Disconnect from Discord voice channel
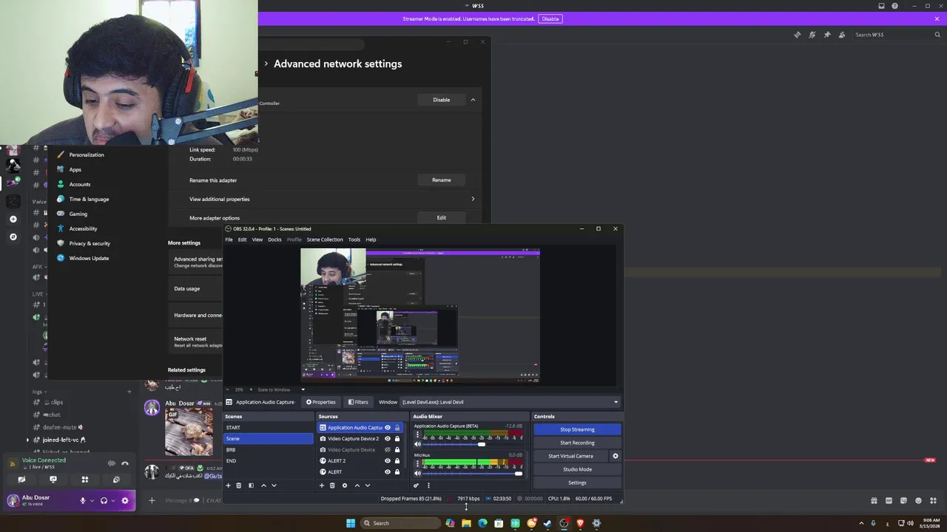Viewport: 947px width, 532px height. (x=125, y=463)
